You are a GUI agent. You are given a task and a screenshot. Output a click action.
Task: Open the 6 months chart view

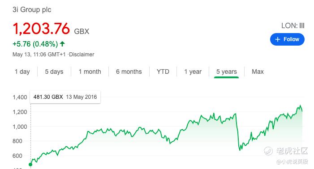[x=129, y=72]
